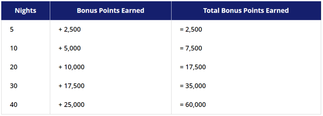Click the + 10,000 bonus points value
This screenshot has width=323, height=116.
pos(72,67)
